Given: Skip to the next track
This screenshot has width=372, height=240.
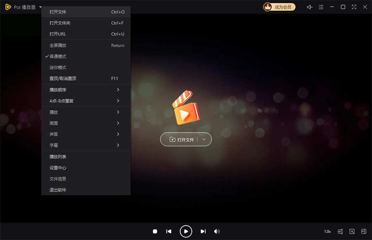Looking at the screenshot, I should [203, 231].
